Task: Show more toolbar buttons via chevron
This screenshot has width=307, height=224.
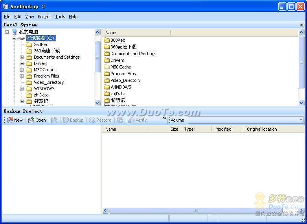Action: point(165,118)
